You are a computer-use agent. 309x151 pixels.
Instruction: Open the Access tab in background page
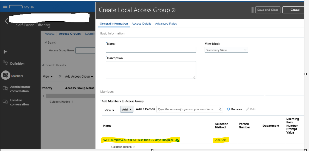pos(49,34)
